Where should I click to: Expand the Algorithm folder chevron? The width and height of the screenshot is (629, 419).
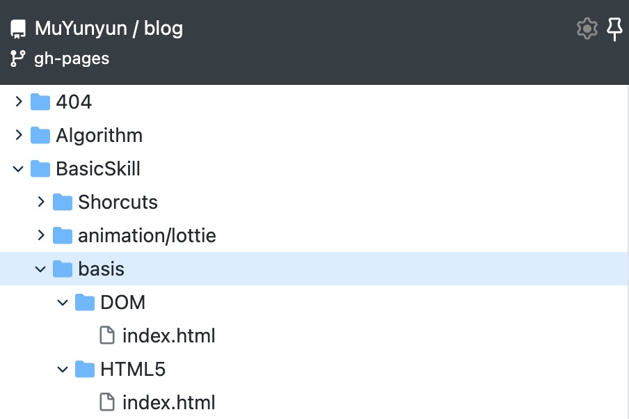pos(19,136)
